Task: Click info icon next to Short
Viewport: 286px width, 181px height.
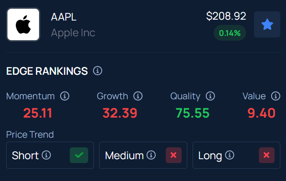Action: click(x=46, y=155)
